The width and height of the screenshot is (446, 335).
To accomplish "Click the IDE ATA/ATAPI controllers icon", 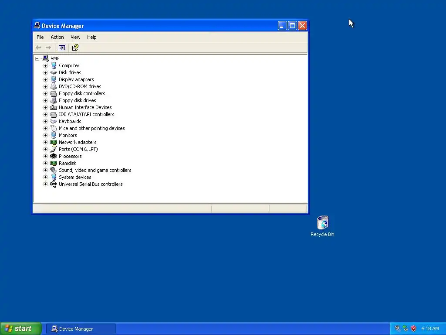I will point(54,114).
